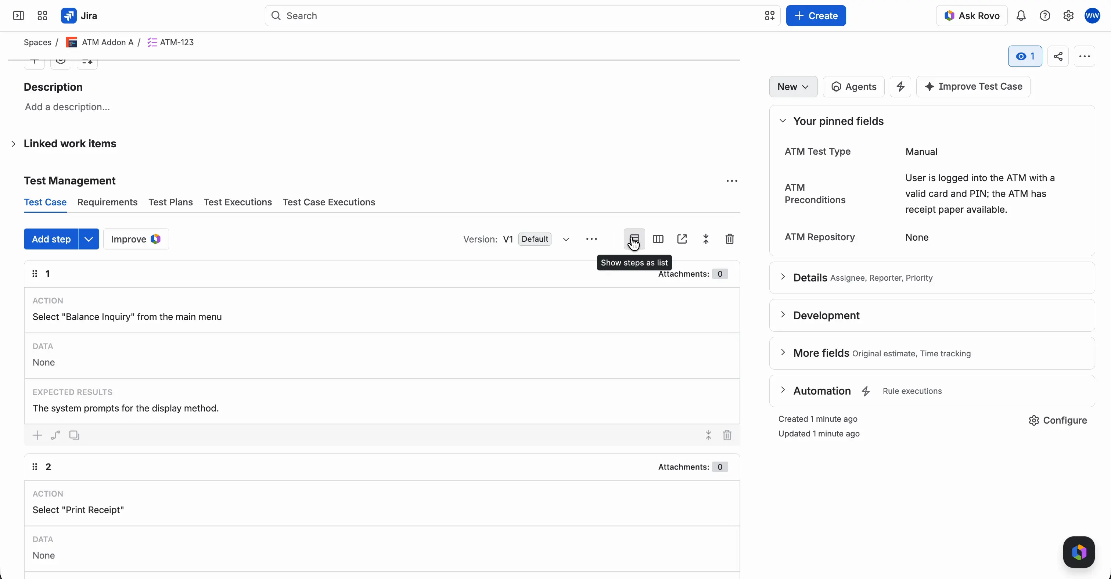Click the Add step button

coord(51,239)
